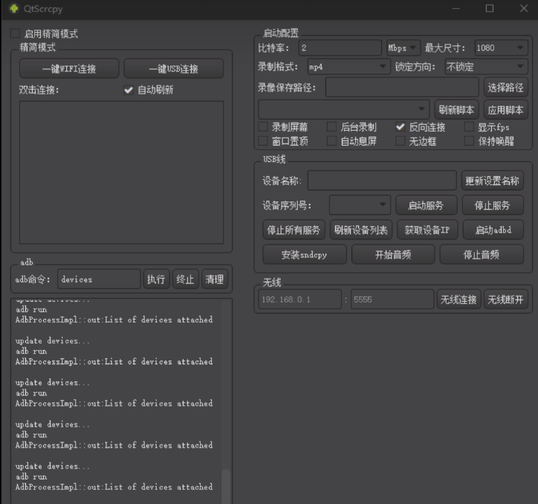The height and width of the screenshot is (504, 538).
Task: Click 启动服务 button
Action: click(x=426, y=205)
